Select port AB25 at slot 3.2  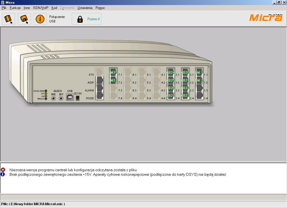(171, 80)
